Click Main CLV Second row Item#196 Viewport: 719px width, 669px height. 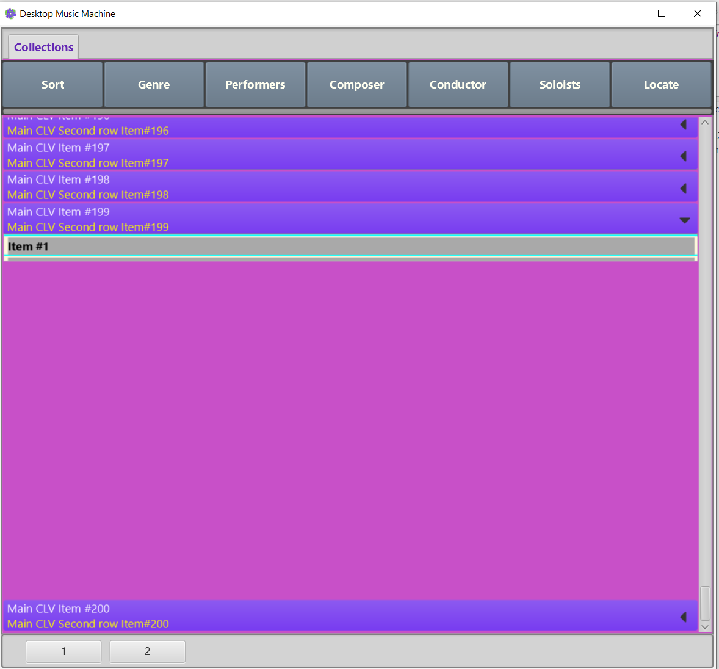(88, 131)
